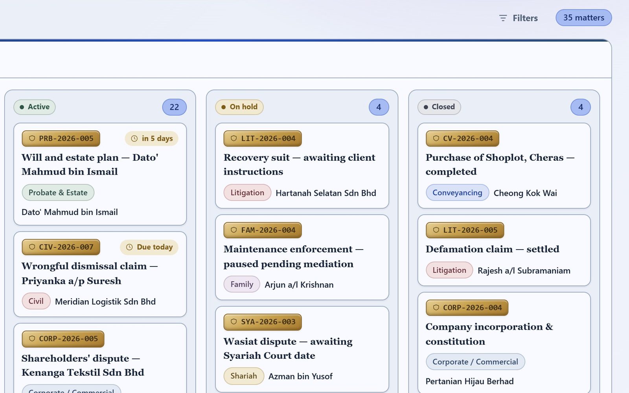The width and height of the screenshot is (629, 393).
Task: Open the Company incorporation & constitution title
Action: pos(489,334)
